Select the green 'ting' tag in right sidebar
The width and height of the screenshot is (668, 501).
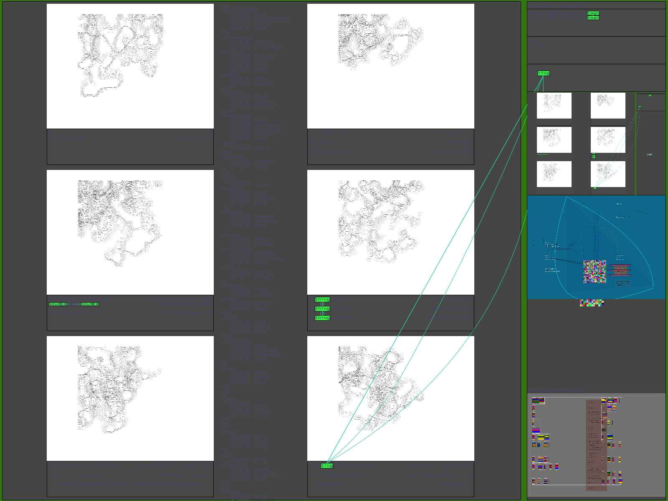(x=543, y=73)
